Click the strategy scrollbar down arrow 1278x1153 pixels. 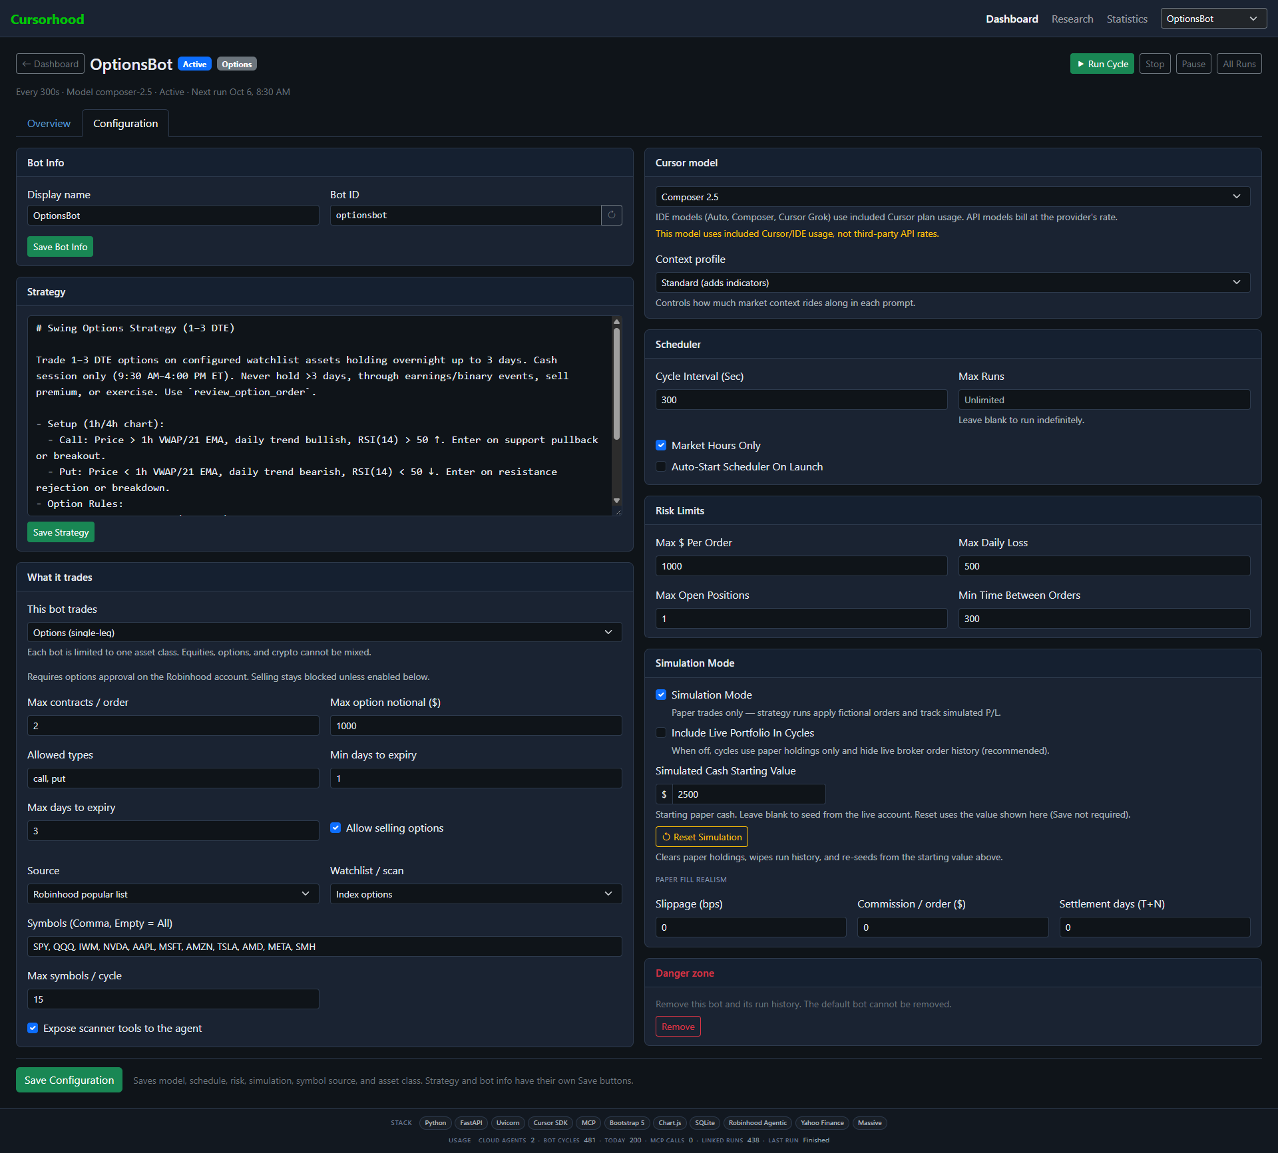click(616, 500)
